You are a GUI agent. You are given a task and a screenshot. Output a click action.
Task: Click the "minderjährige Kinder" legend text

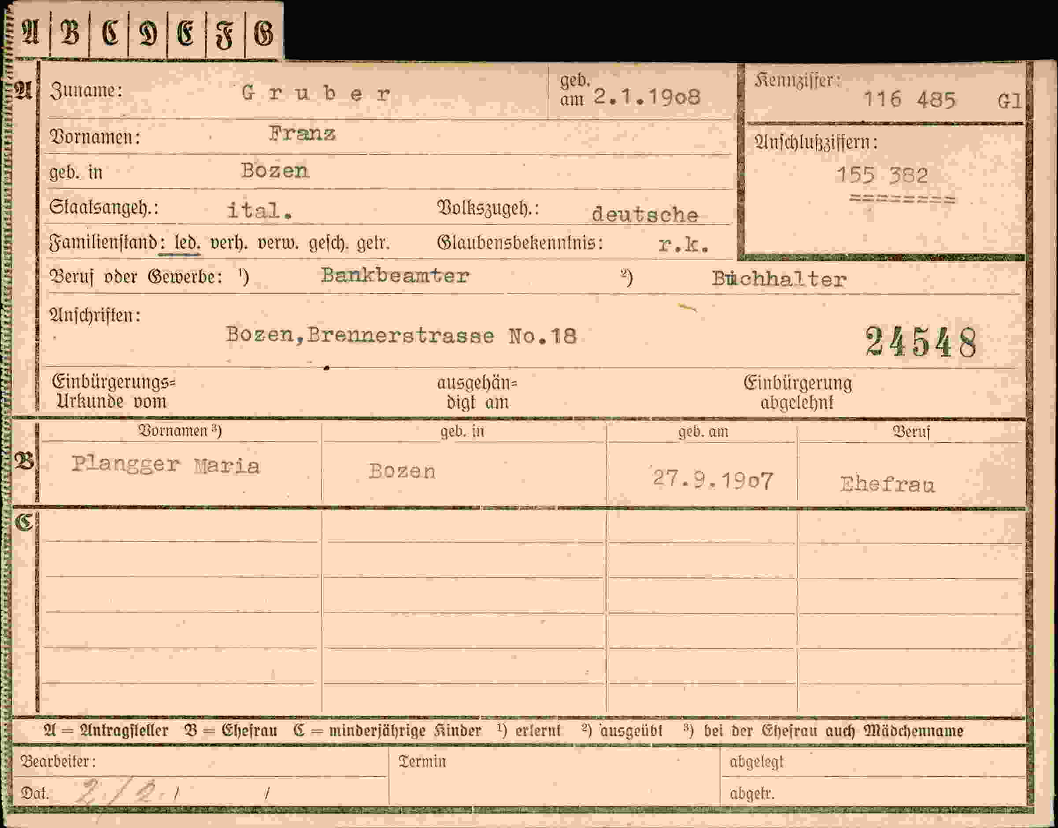pos(405,731)
